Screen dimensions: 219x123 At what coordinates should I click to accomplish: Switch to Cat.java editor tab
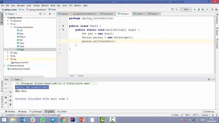pos(139,14)
